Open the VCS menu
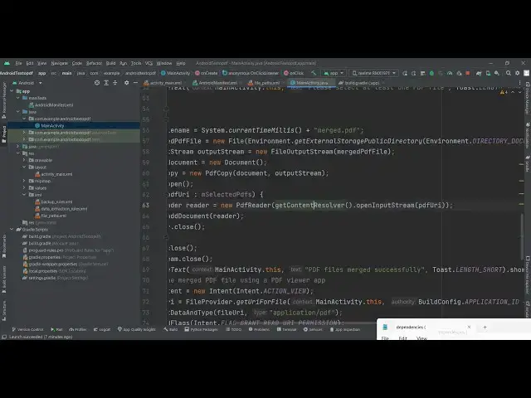The width and height of the screenshot is (531, 398). tap(149, 63)
